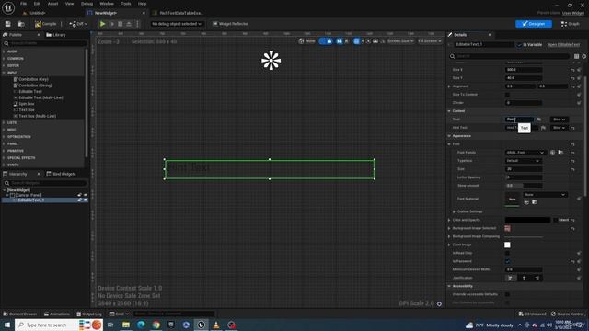Click the Color and Opacity black swatch
This screenshot has height=331, width=589.
[x=527, y=220]
